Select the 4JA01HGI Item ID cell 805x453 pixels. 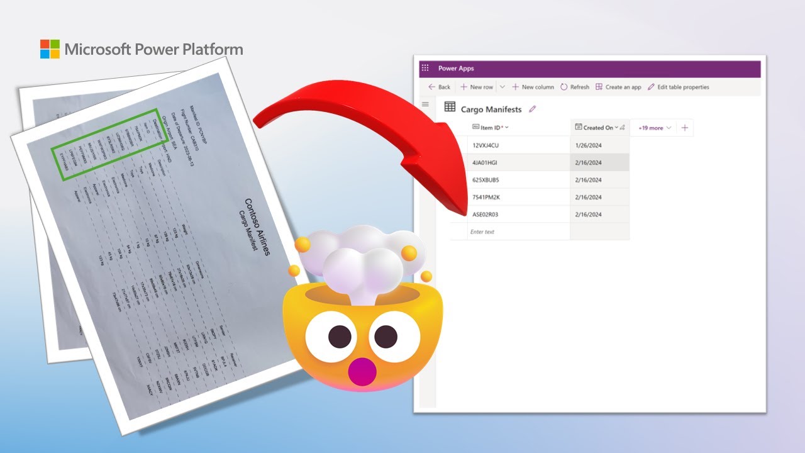[x=519, y=162]
